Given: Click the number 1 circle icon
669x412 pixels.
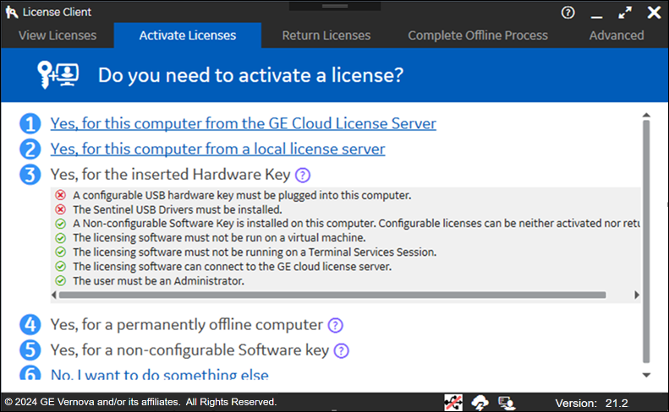Looking at the screenshot, I should click(x=30, y=124).
